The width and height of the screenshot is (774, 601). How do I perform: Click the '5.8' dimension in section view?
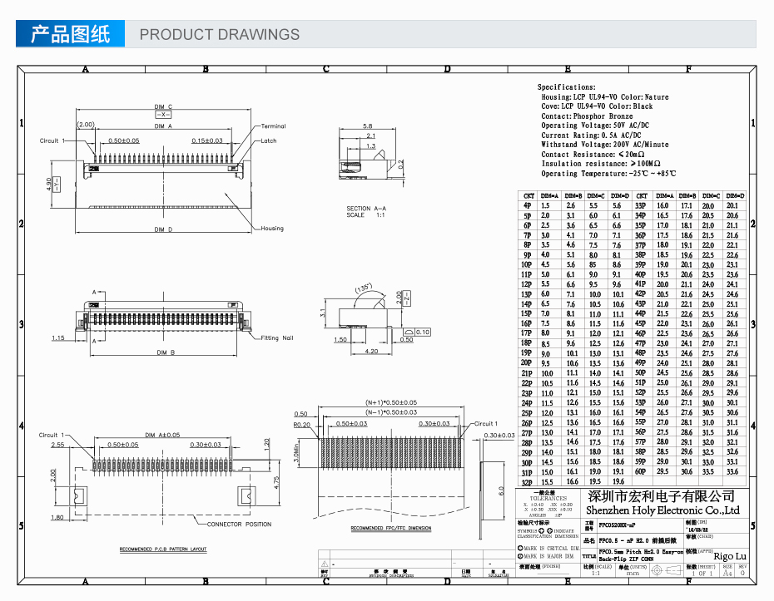367,126
